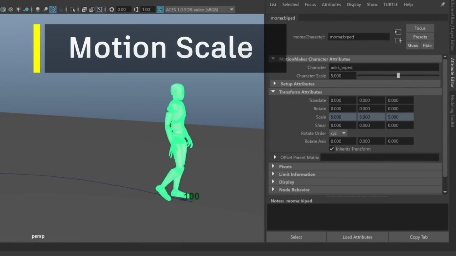This screenshot has height=256, width=456.
Task: Click the go to output connection icon
Action: [398, 41]
